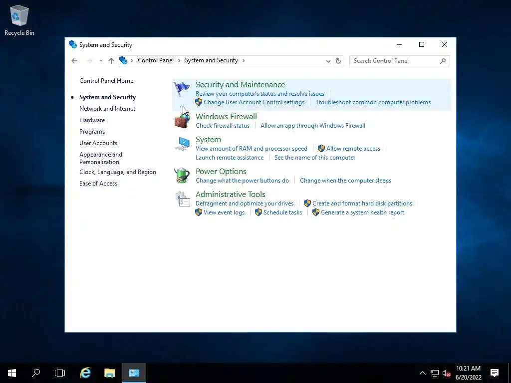The height and width of the screenshot is (383, 511).
Task: Click System and Security breadcrumb segment
Action: point(212,60)
